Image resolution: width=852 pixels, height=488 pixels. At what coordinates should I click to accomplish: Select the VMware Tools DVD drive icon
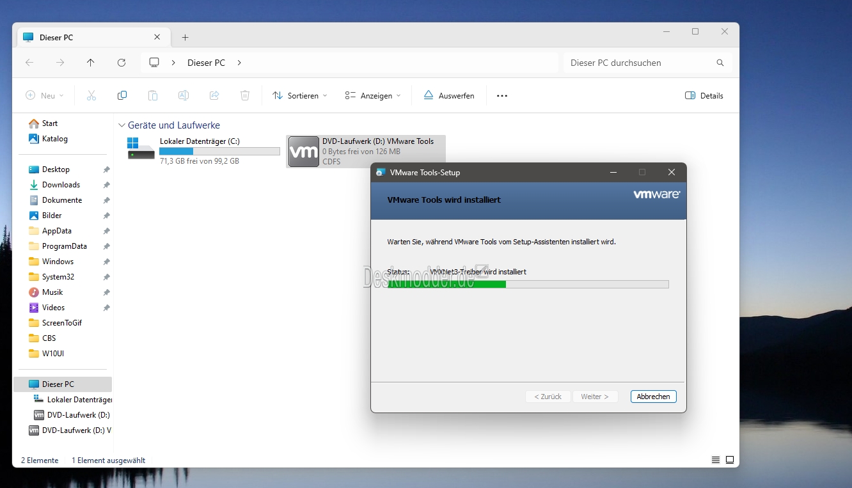pyautogui.click(x=304, y=152)
